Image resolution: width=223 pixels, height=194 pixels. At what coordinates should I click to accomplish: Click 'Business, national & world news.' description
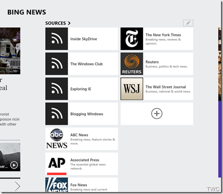pyautogui.click(x=168, y=92)
